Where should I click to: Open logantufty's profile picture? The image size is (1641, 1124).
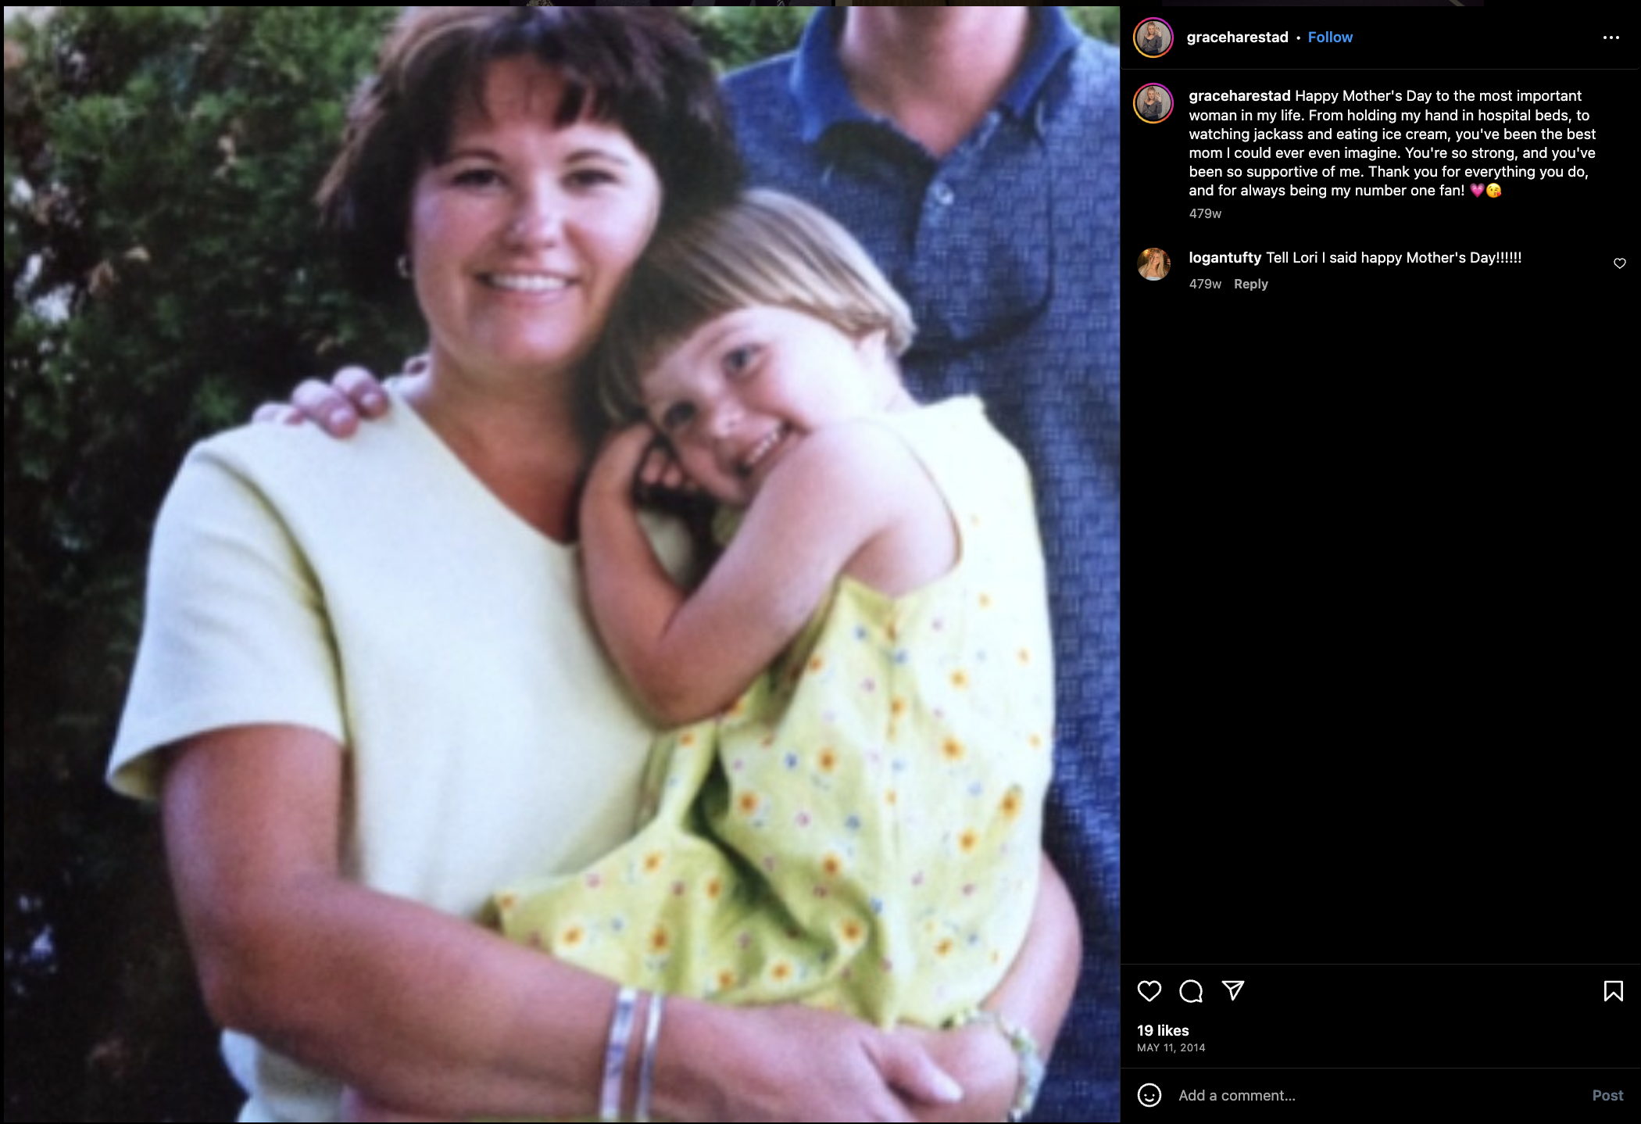pos(1153,264)
